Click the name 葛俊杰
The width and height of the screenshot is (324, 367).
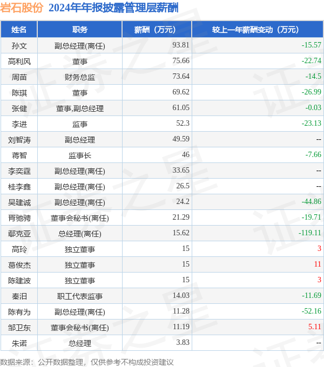pyautogui.click(x=19, y=265)
